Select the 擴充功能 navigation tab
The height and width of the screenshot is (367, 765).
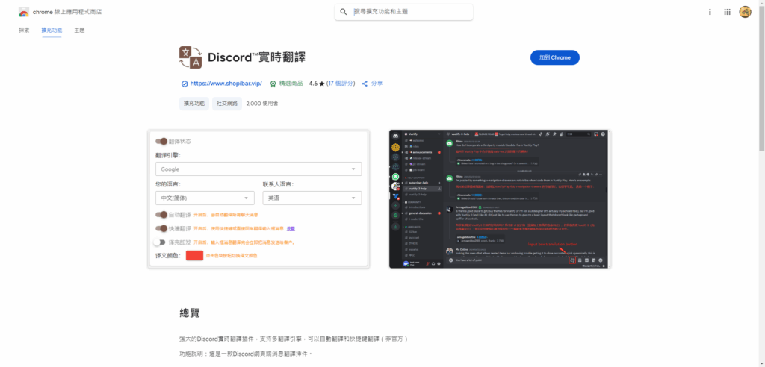point(52,31)
